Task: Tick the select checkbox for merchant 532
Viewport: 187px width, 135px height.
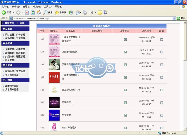Action: coord(162,103)
